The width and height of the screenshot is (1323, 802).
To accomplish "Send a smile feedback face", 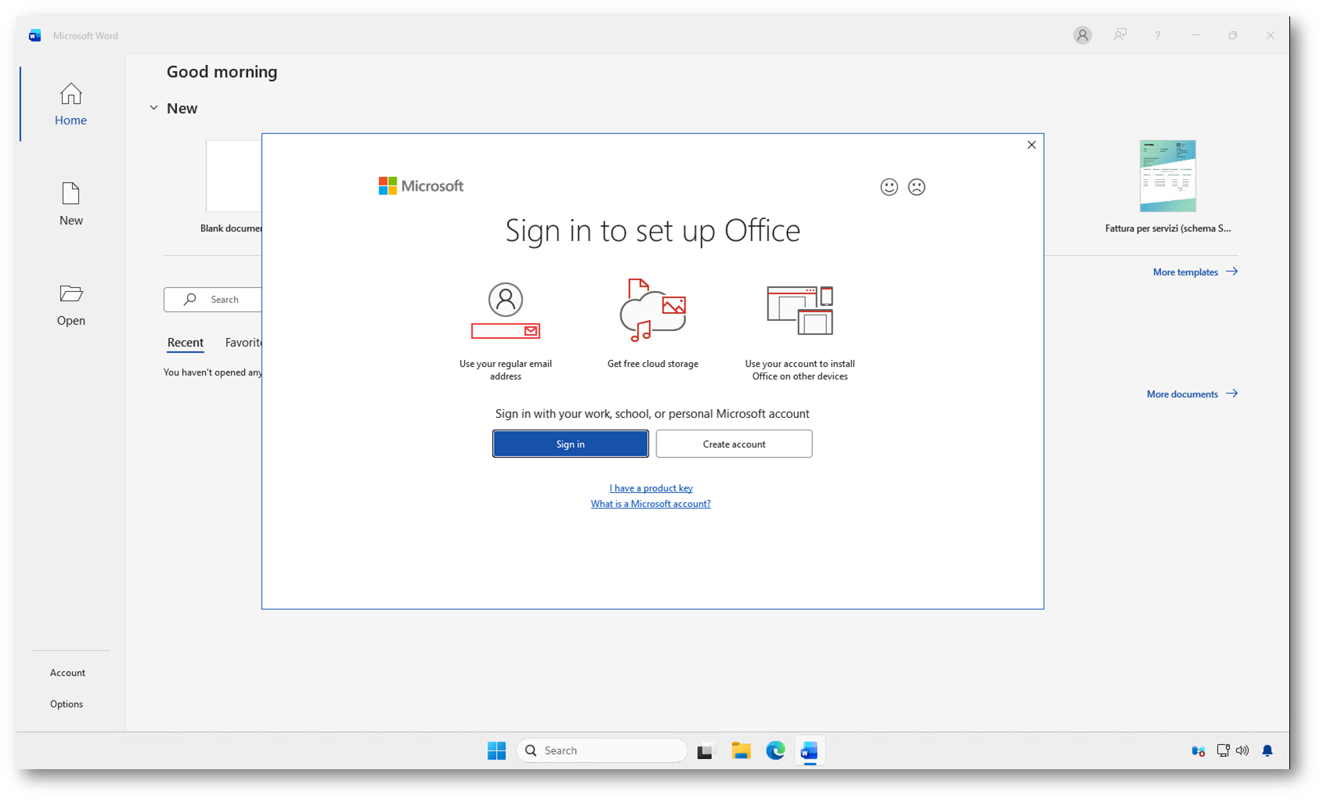I will coord(889,187).
